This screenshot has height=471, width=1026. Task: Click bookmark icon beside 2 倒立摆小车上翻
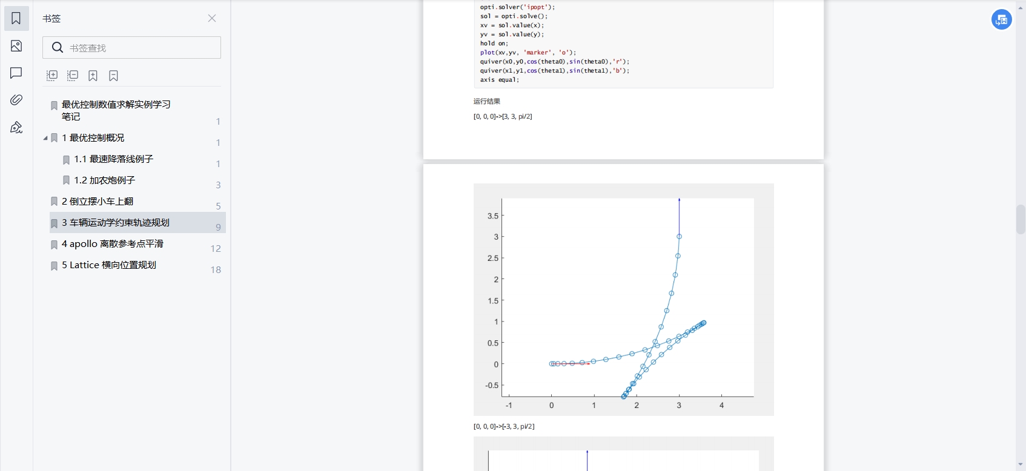54,202
